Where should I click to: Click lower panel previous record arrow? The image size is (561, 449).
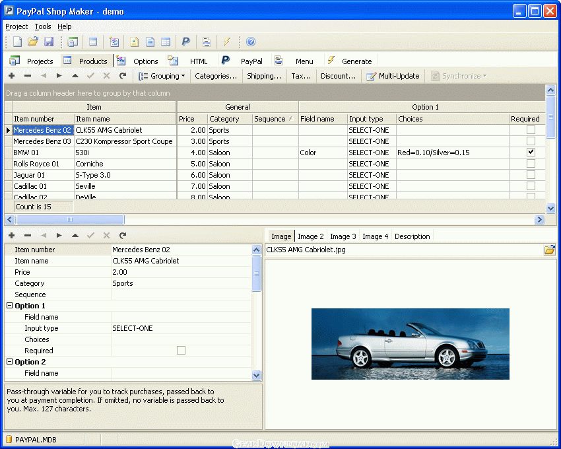coord(44,235)
